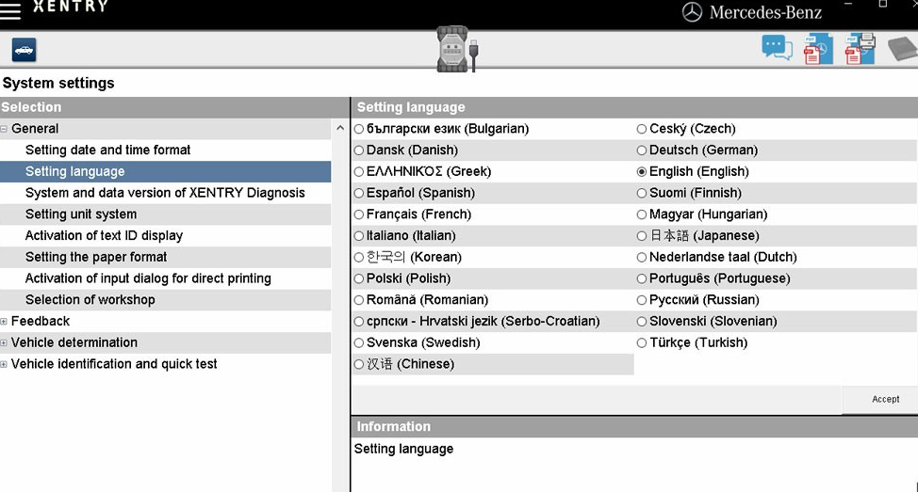Screen dimensions: 918x492
Task: Expand Vehicle identification and quick test
Action: point(4,364)
